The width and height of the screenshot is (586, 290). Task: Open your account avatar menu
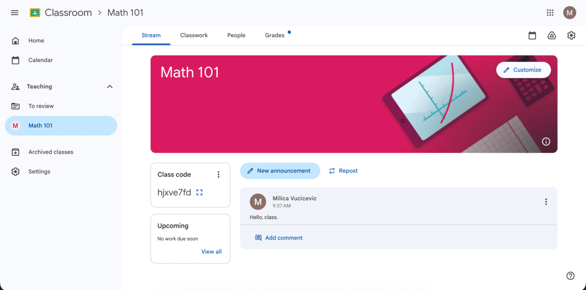[x=569, y=12]
